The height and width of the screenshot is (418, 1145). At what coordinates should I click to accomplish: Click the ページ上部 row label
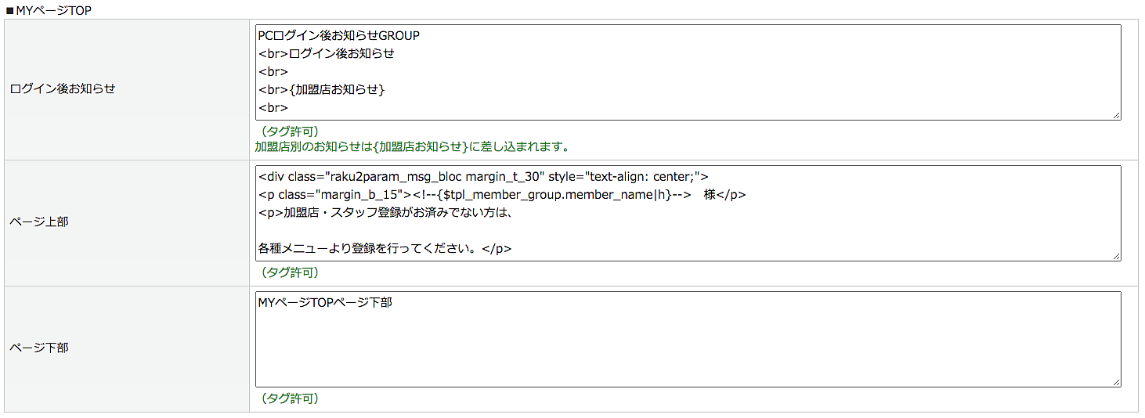tap(39, 222)
